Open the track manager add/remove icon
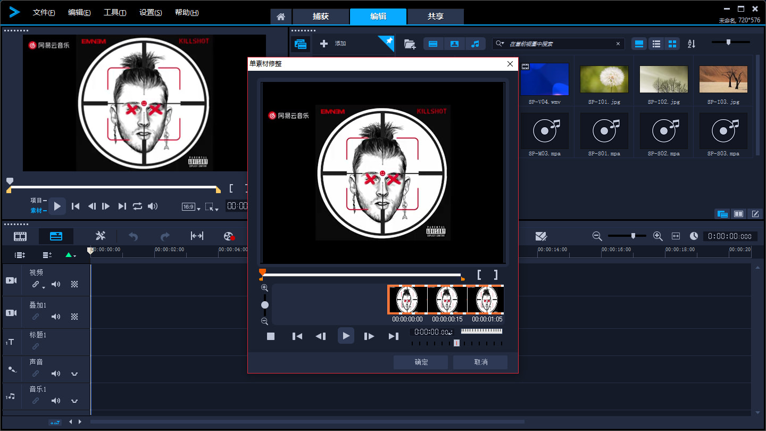The width and height of the screenshot is (766, 431). [47, 255]
